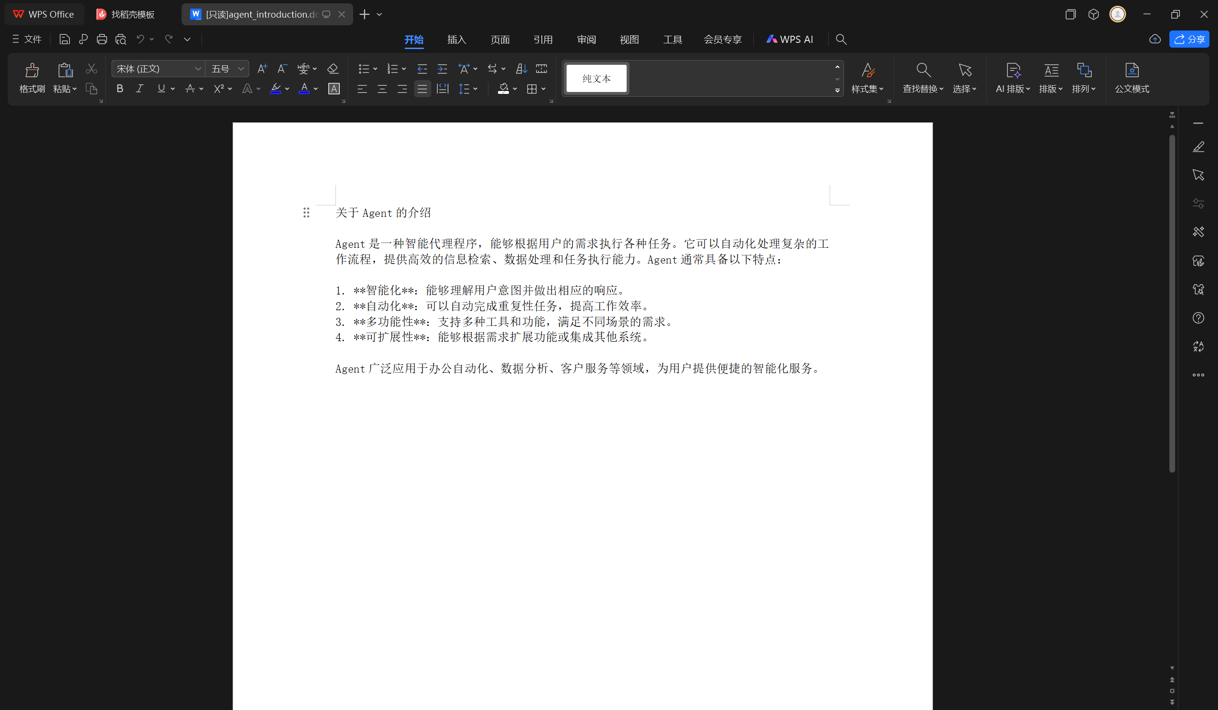Viewport: 1218px width, 710px height.
Task: Click the Sort A-Z icon
Action: [x=521, y=69]
